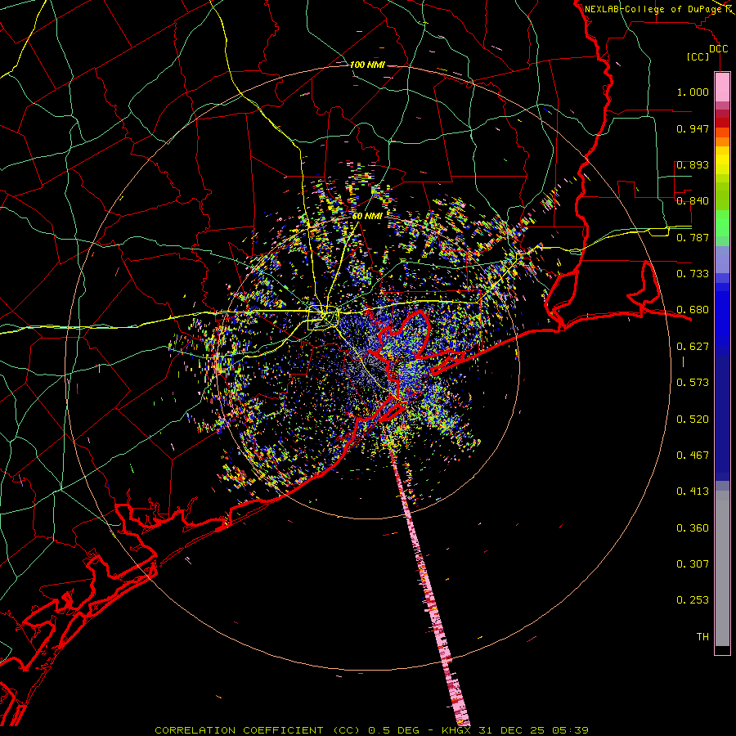
Task: Click the 05:39 timestamp
Action: tap(570, 730)
